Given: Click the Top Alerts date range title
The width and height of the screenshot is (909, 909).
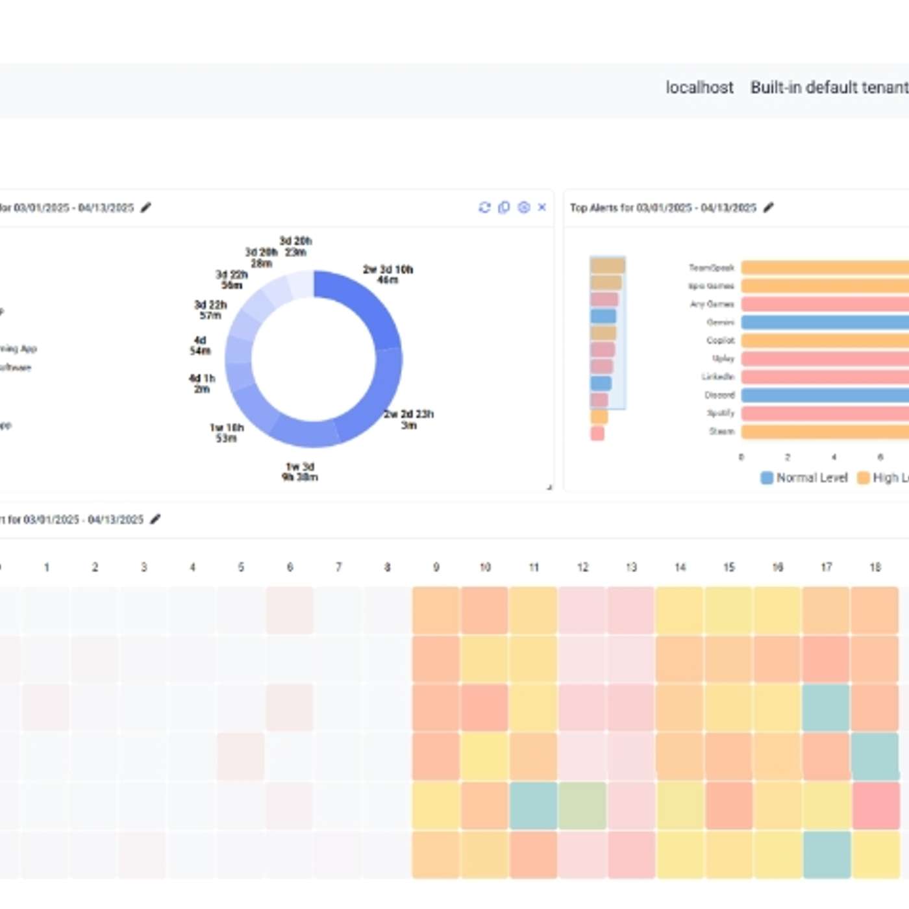Looking at the screenshot, I should pyautogui.click(x=663, y=208).
